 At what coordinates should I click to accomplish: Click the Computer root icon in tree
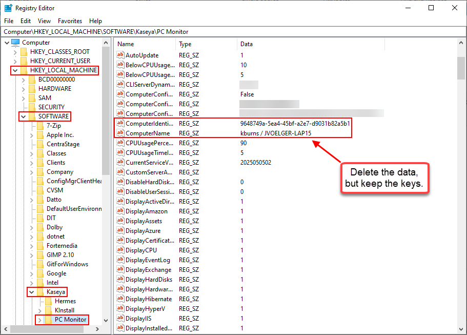point(15,42)
